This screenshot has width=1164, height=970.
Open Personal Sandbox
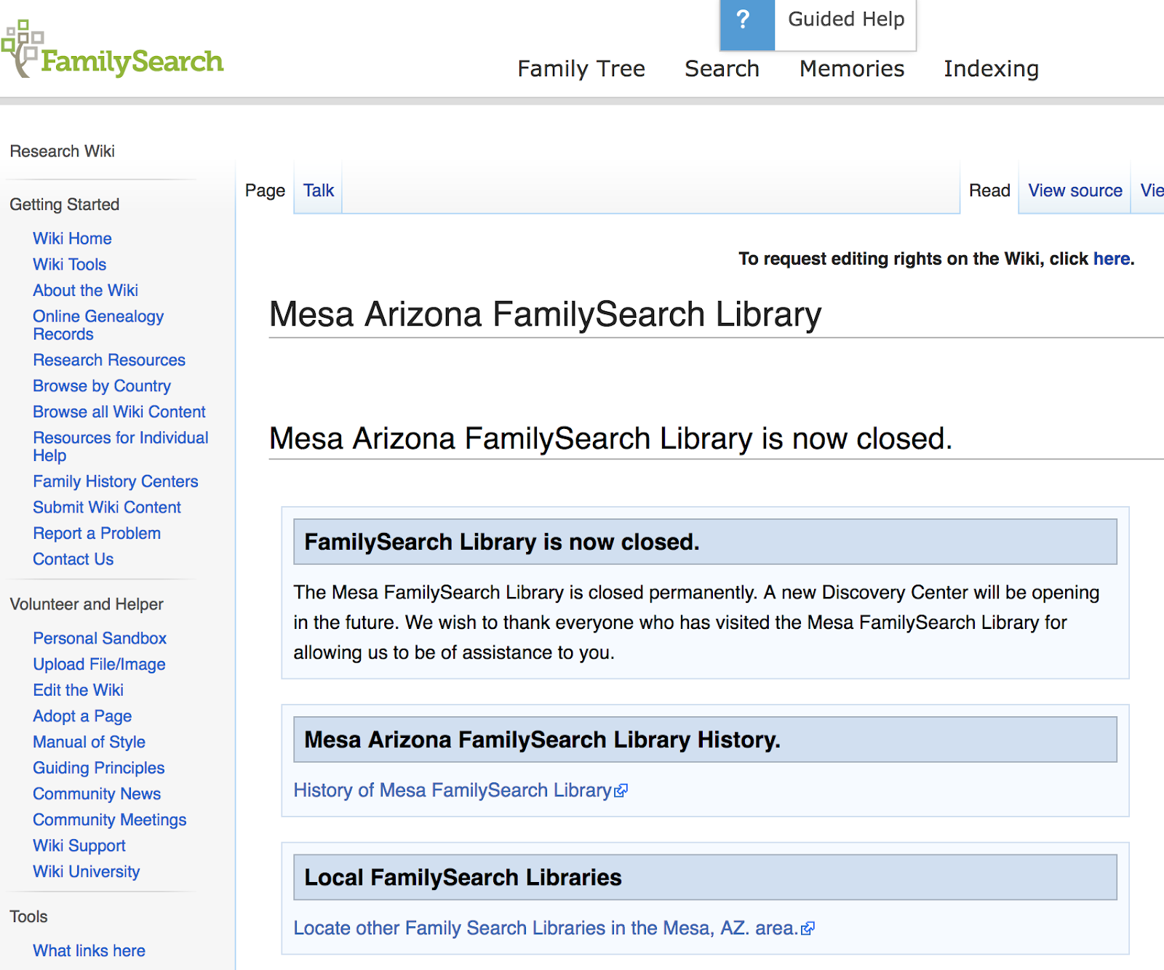(x=100, y=638)
